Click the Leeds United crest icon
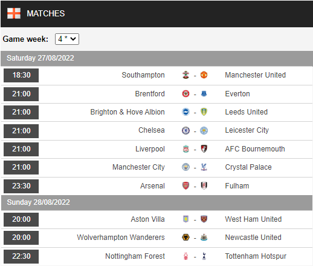This screenshot has height=266, width=313. coord(204,112)
